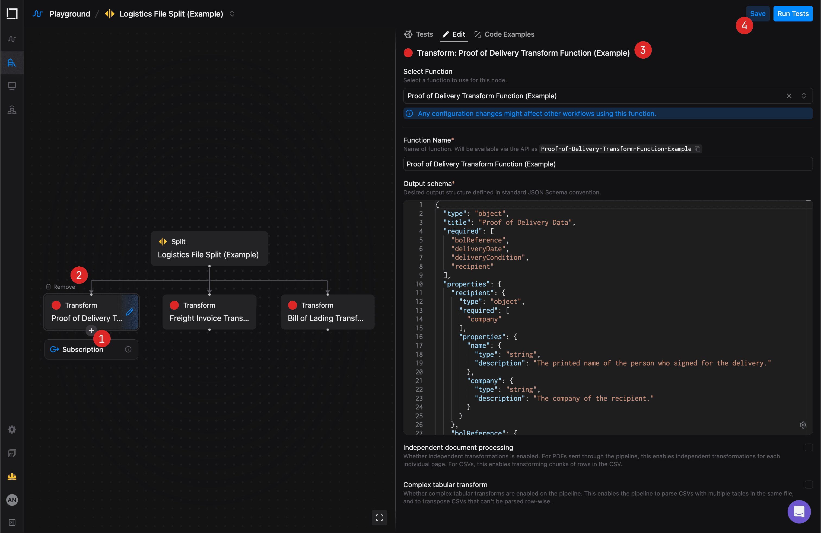Open the version switcher next to the workflow title
Screen dimensions: 821x533
[x=232, y=14]
